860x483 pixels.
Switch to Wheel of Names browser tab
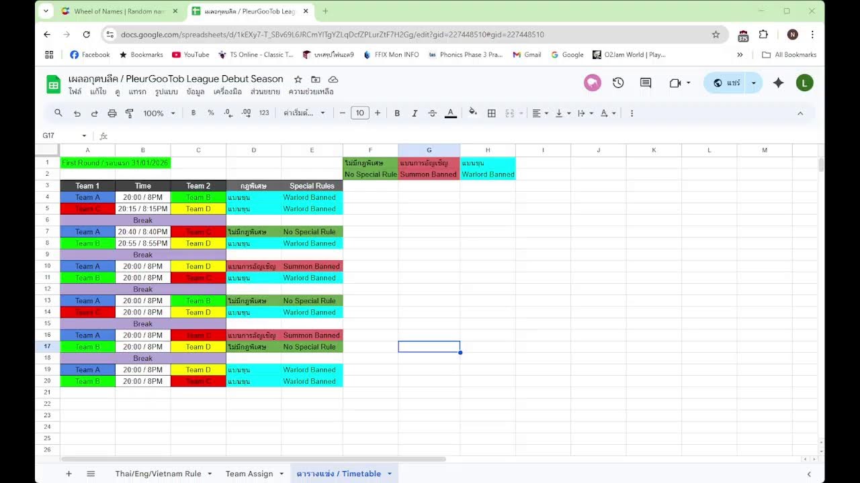pos(120,11)
